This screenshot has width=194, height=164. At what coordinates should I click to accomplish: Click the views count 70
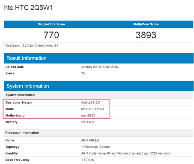(x=83, y=73)
